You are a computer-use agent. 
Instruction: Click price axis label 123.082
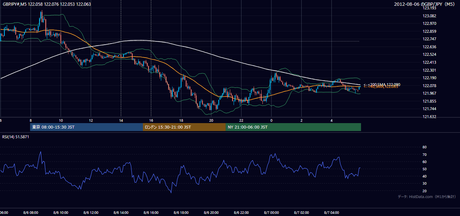[429, 16]
